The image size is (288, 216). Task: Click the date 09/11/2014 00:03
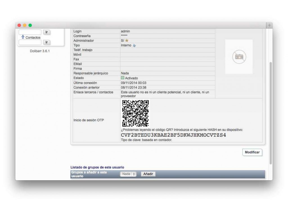coord(134,83)
